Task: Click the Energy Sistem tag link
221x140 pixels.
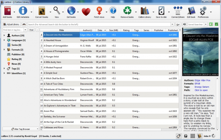Action: [x=202, y=87]
